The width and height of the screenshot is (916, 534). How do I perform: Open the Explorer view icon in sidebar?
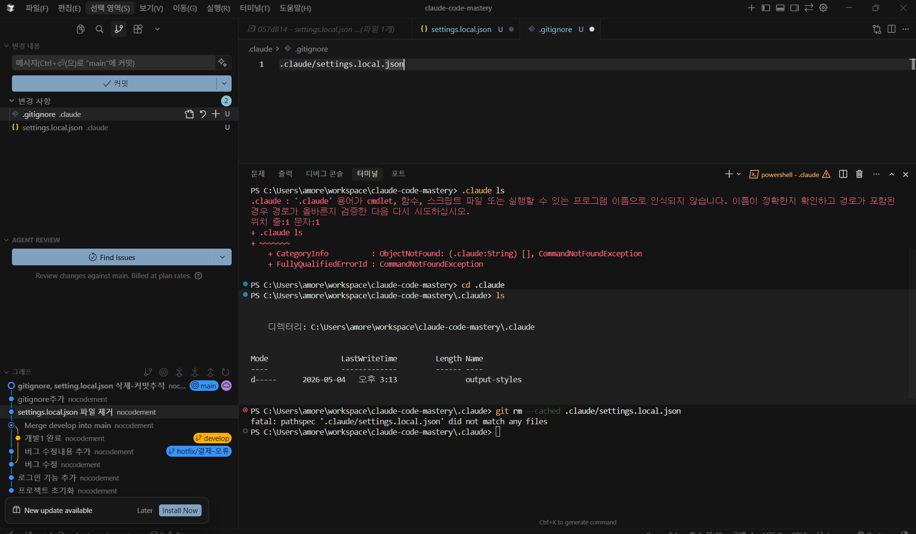click(81, 29)
